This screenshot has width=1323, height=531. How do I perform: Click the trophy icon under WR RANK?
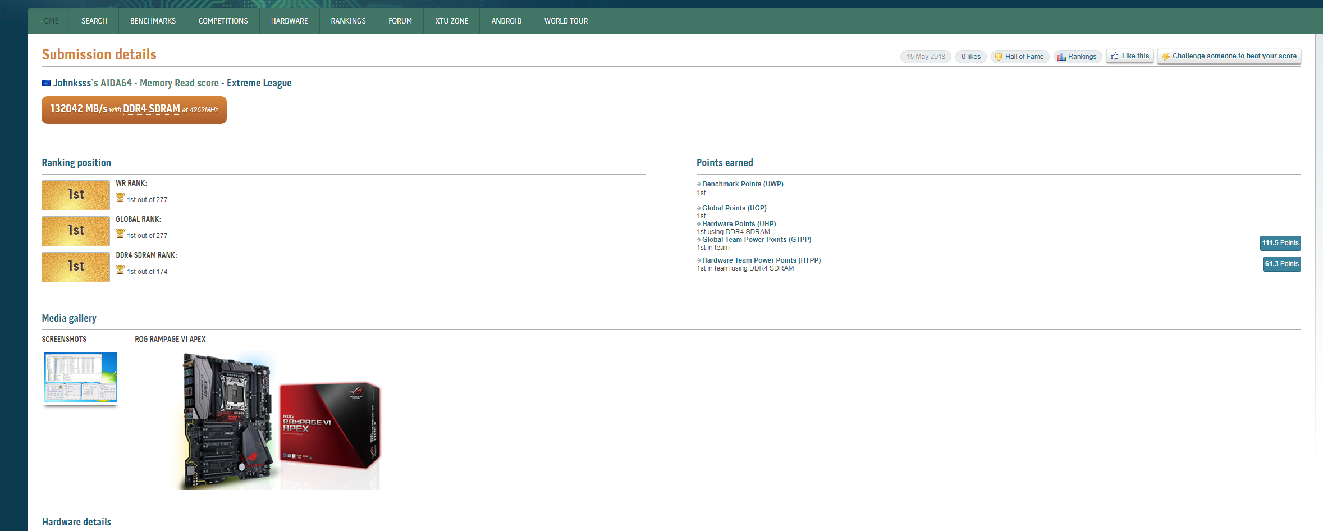click(120, 198)
